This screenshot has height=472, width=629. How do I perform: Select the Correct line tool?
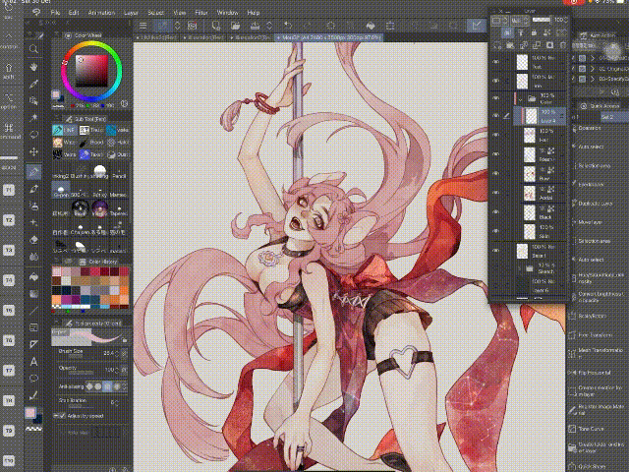33,395
